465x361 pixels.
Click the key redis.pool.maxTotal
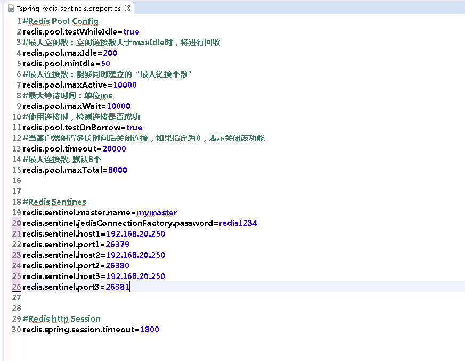(62, 170)
